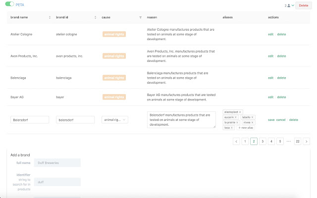Screen dimensions: 317x198
Task: Toggle the PETA switch off
Action: point(9,4)
